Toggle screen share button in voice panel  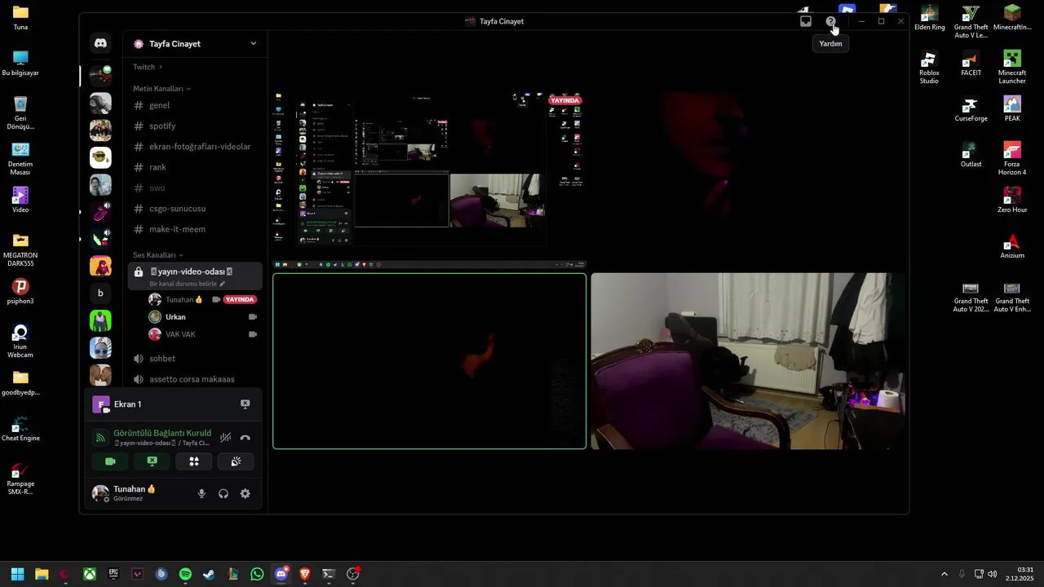click(152, 461)
